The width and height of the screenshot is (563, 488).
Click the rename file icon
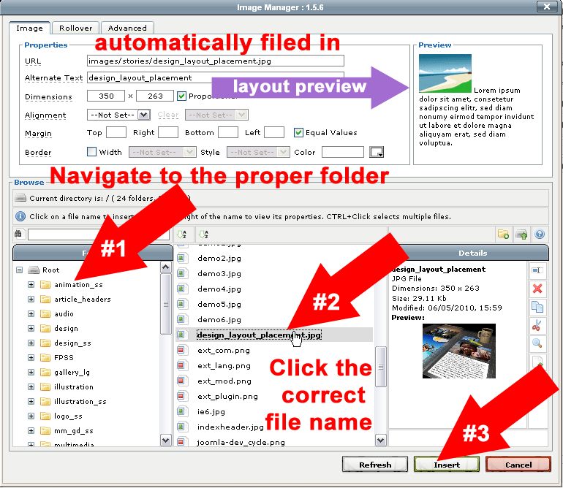537,270
